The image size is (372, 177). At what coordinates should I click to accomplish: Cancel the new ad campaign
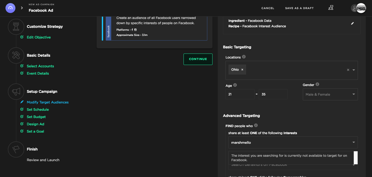click(268, 8)
